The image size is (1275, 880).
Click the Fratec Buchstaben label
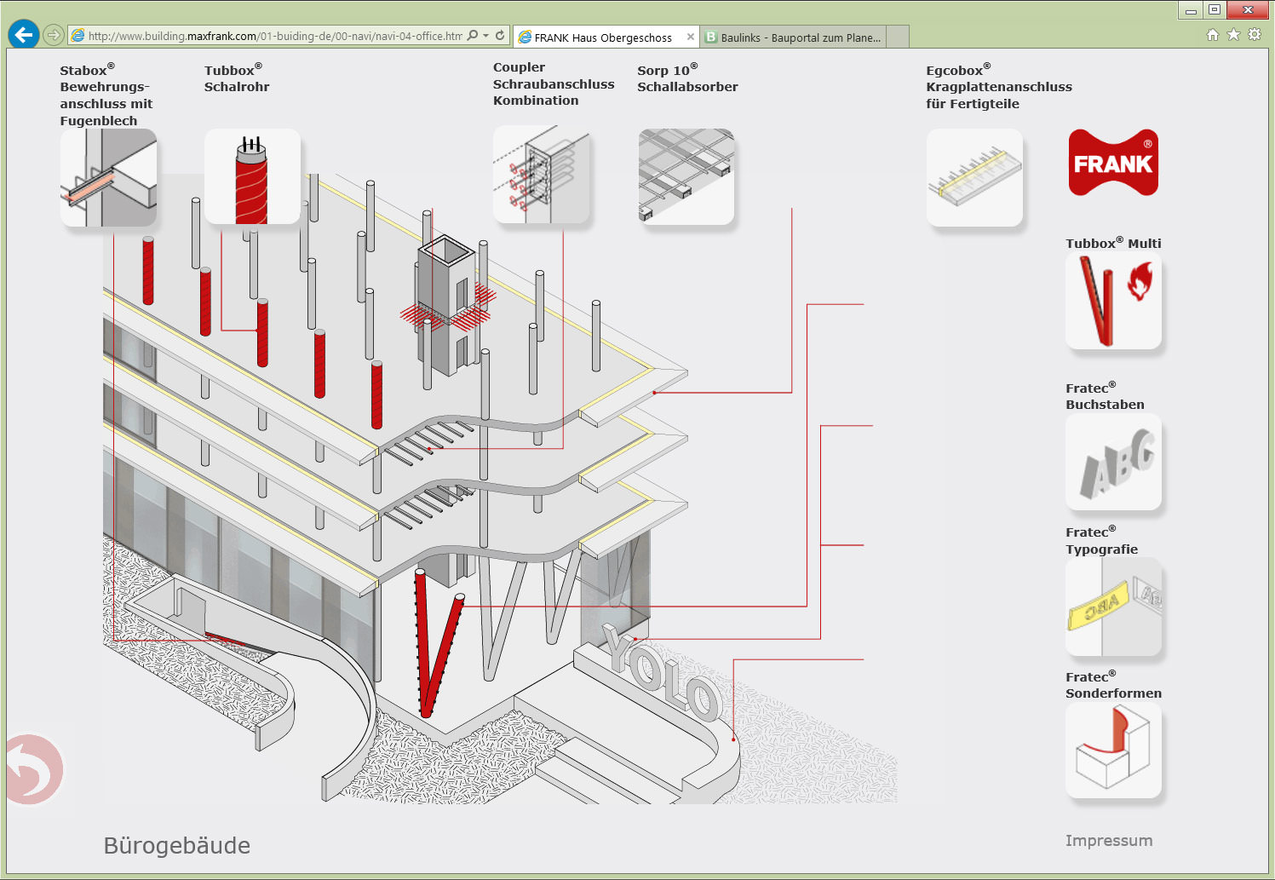coord(1105,396)
